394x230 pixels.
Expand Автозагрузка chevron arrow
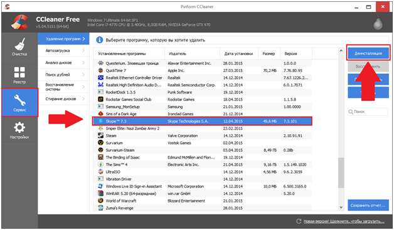pyautogui.click(x=83, y=51)
